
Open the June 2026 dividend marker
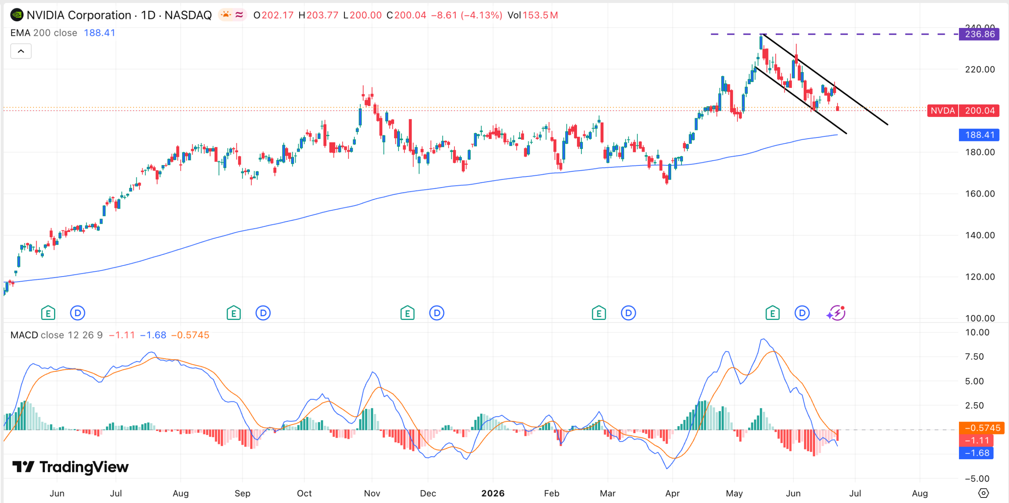coord(802,313)
